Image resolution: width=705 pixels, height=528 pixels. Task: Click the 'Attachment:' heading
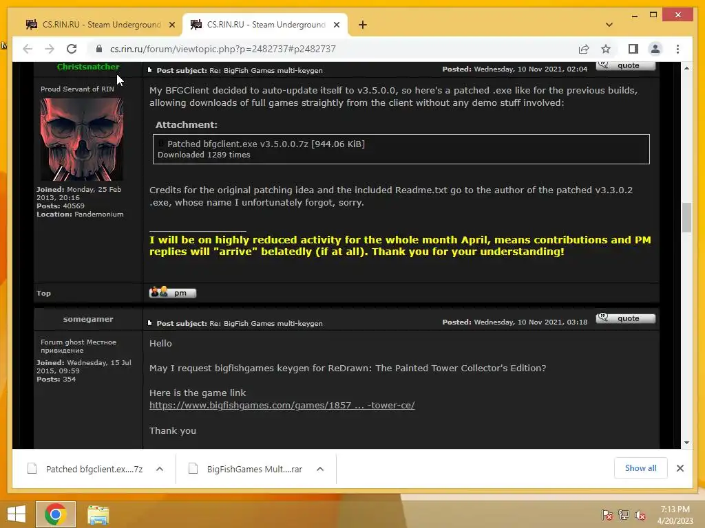[x=187, y=125]
